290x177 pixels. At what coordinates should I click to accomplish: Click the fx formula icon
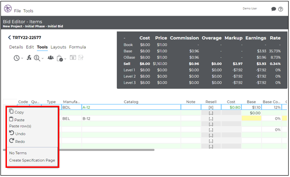[29, 57]
